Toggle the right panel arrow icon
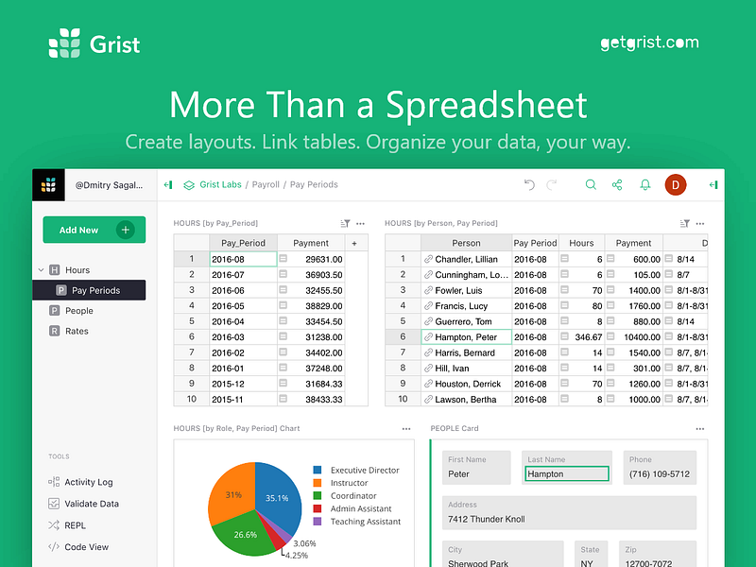 click(x=713, y=184)
